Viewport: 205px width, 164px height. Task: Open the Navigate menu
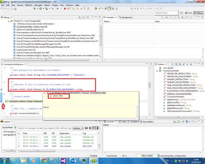pos(38,5)
